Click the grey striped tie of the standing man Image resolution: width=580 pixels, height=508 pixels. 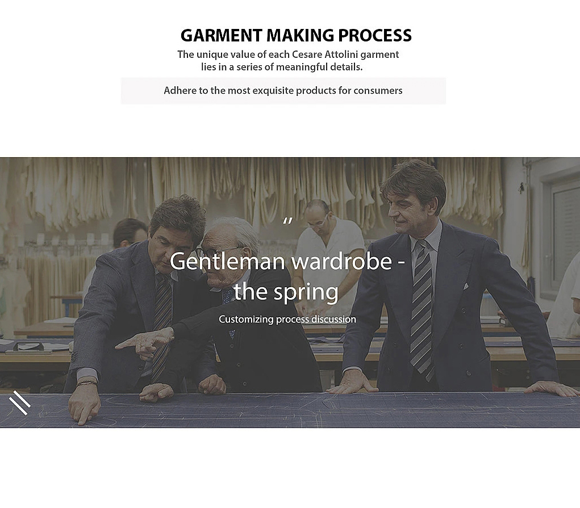coord(423,307)
